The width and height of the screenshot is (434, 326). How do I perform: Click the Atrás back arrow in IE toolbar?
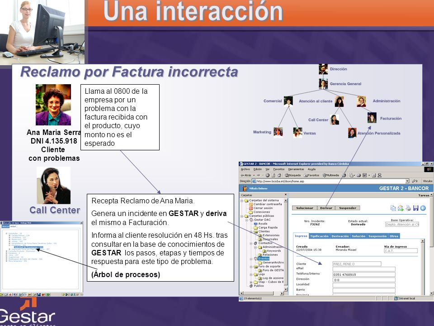coord(246,175)
